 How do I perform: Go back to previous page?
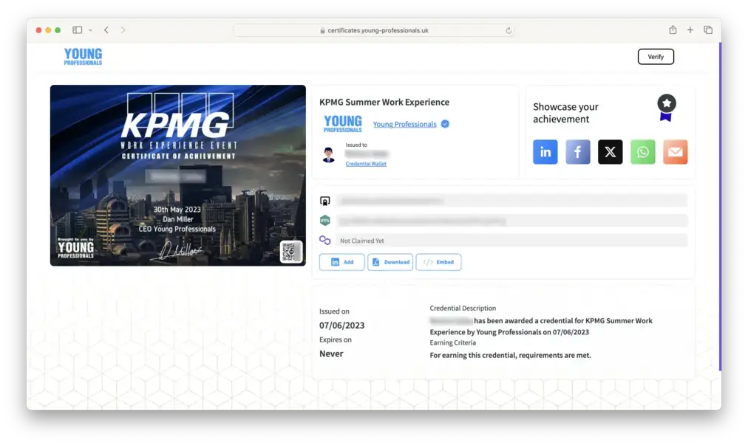tap(106, 30)
